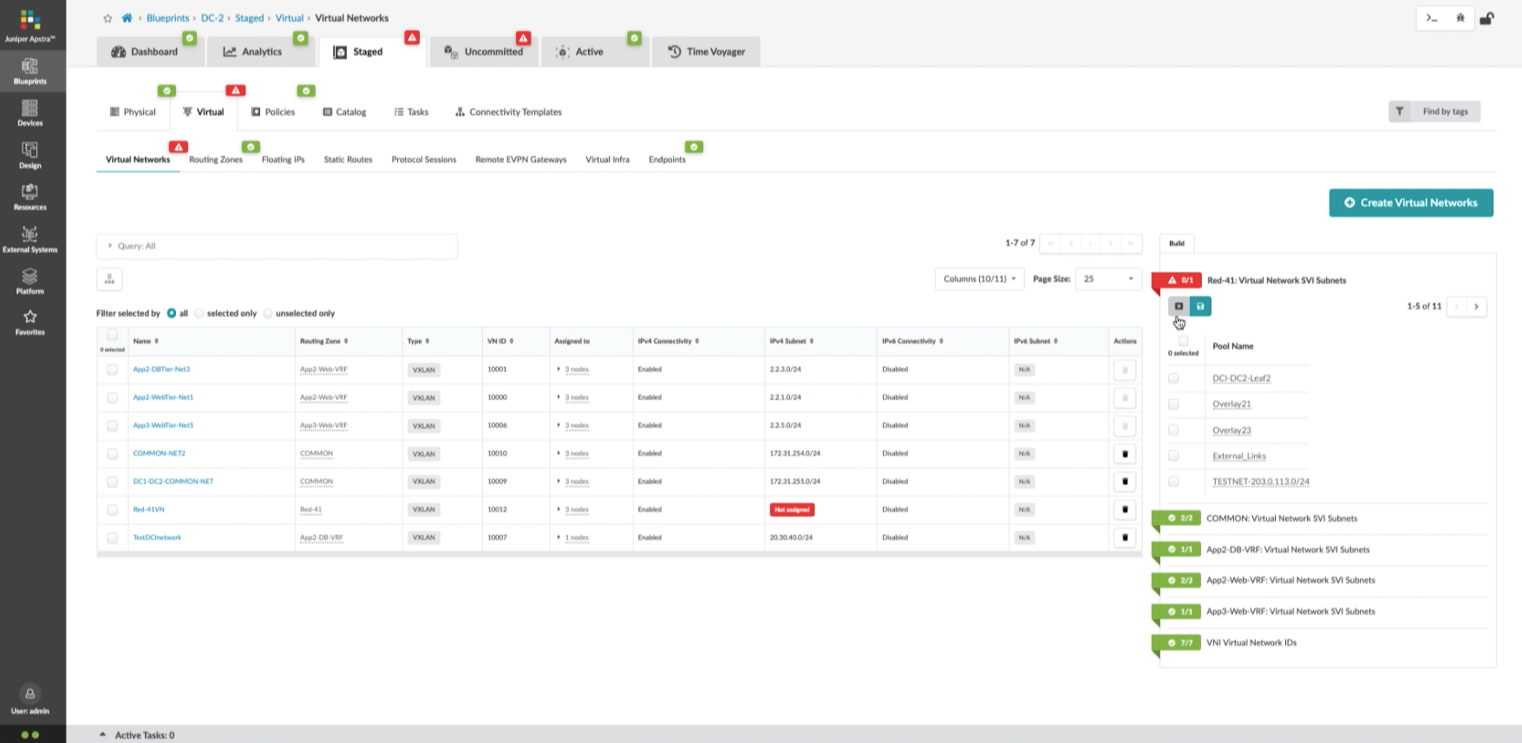Click the unlock padlock icon
The width and height of the screenshot is (1522, 743).
pos(1486,18)
